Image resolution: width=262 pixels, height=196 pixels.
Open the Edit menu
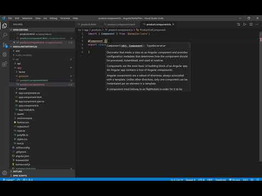coord(17,19)
